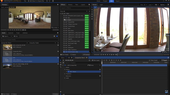Open Media panel options gear

point(58,33)
